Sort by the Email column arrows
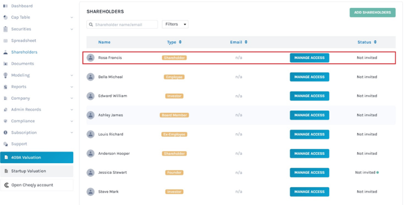The height and width of the screenshot is (205, 404). click(246, 42)
